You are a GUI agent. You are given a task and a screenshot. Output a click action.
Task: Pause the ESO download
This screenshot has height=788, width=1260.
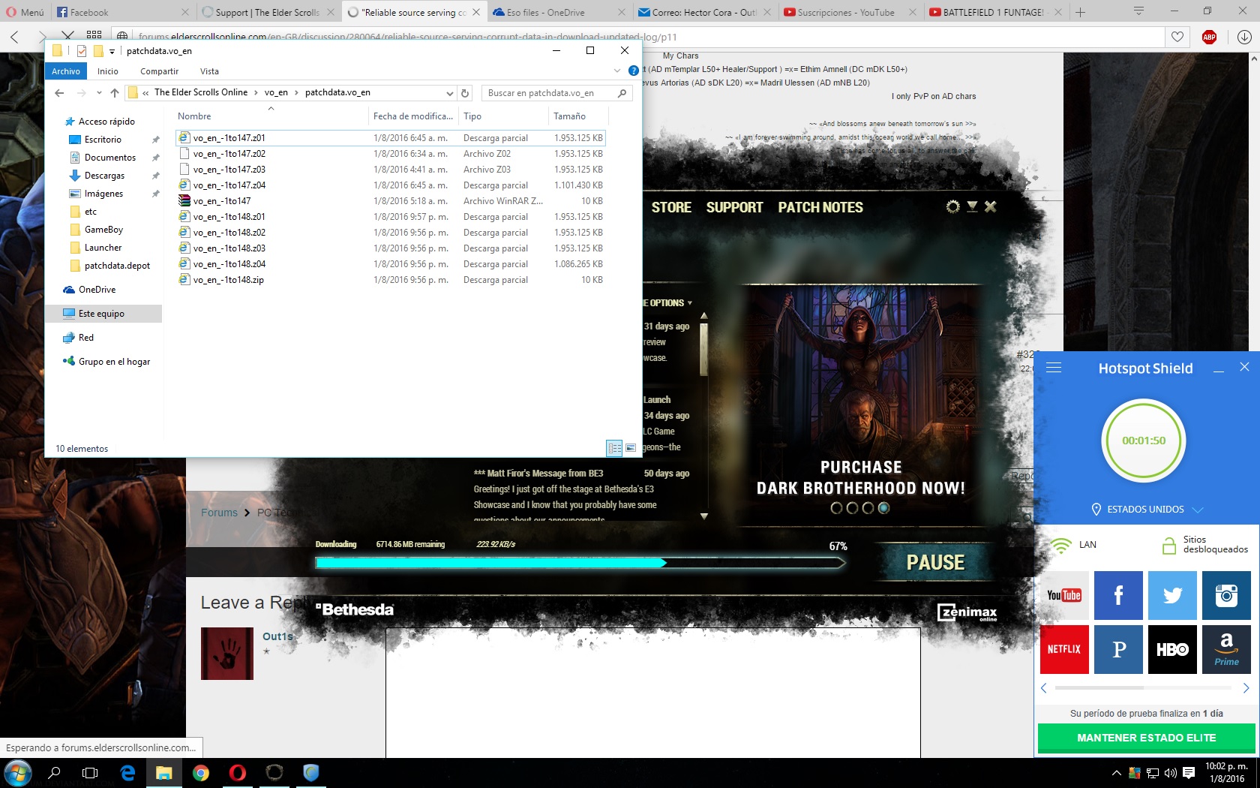pos(935,563)
